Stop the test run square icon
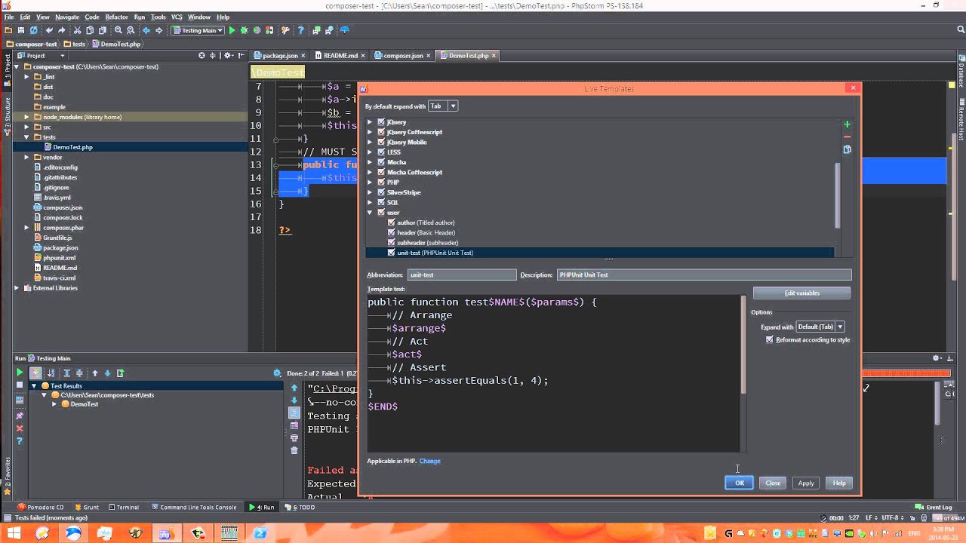Image resolution: width=966 pixels, height=543 pixels. point(20,385)
